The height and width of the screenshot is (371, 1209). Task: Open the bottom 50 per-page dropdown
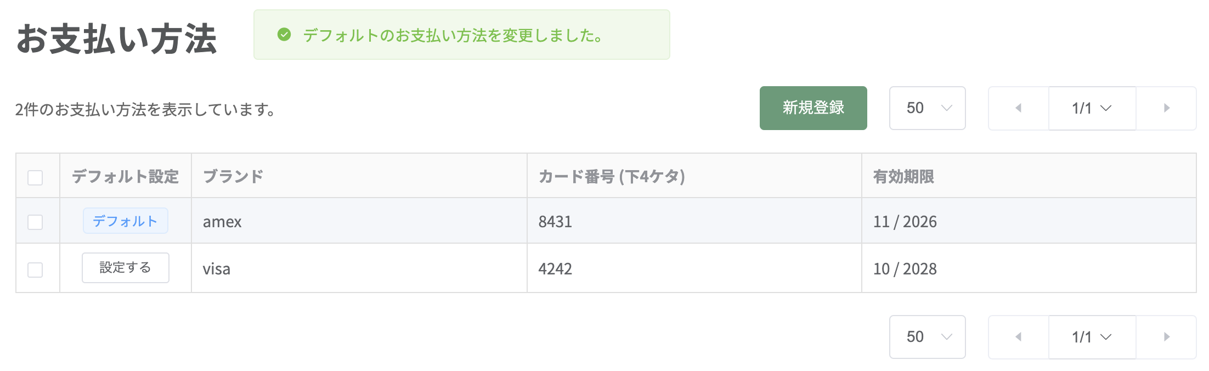click(x=928, y=337)
